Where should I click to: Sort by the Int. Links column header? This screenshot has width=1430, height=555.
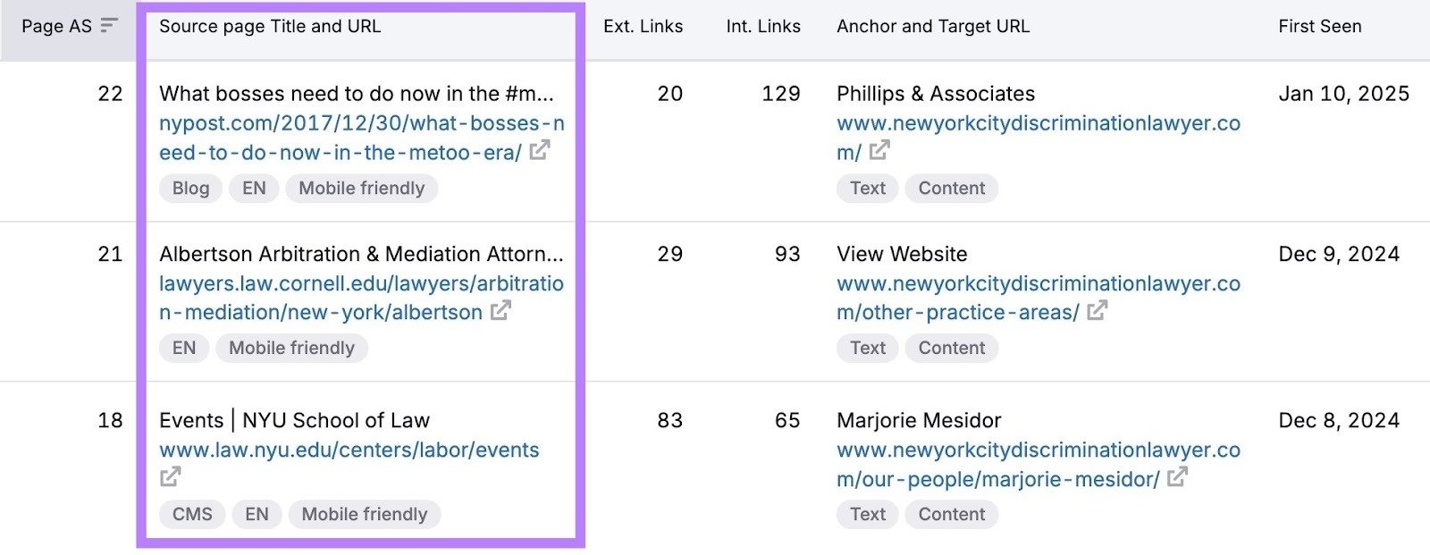click(763, 26)
